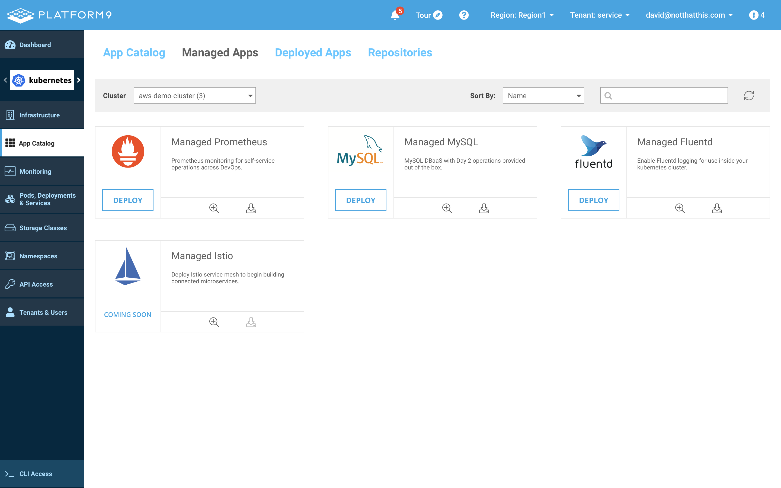The width and height of the screenshot is (781, 488).
Task: Open CLI Access at sidebar bottom
Action: (x=42, y=474)
